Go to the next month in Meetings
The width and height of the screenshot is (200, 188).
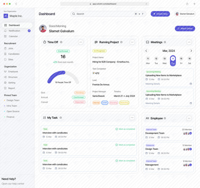click(x=191, y=51)
